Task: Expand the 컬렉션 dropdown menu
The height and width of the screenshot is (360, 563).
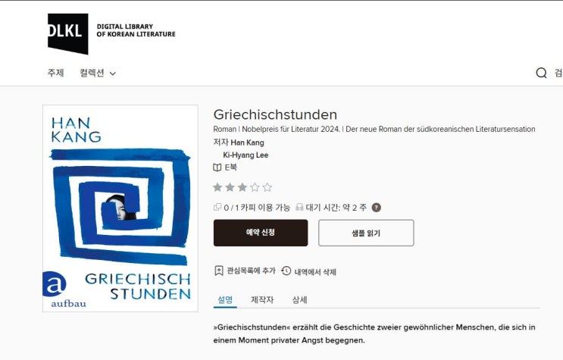Action: pyautogui.click(x=98, y=73)
